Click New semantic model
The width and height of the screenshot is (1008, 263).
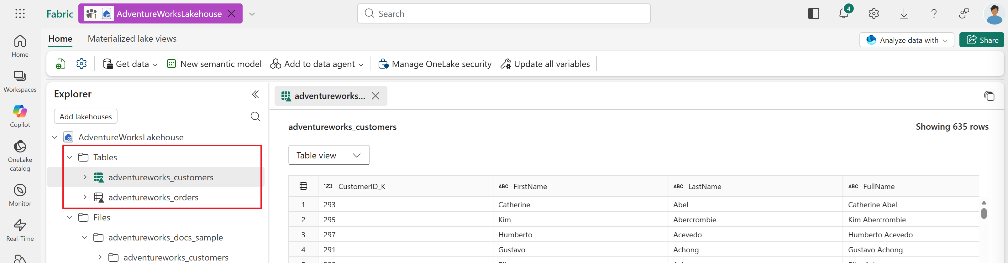(214, 64)
